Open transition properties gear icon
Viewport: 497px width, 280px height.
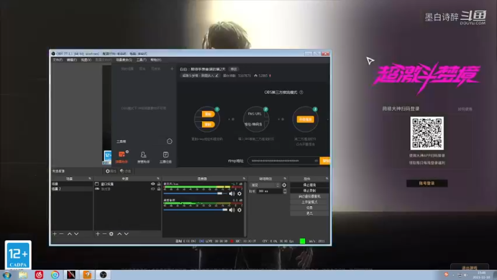pyautogui.click(x=284, y=185)
